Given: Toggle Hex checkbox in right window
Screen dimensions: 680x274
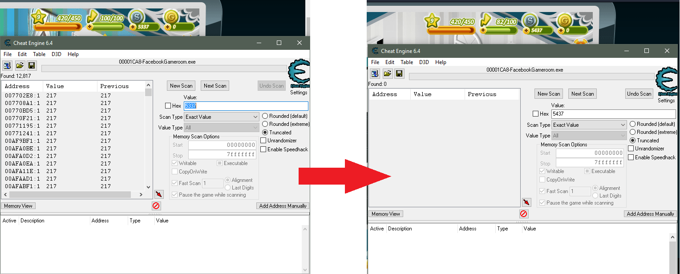Looking at the screenshot, I should tap(535, 114).
